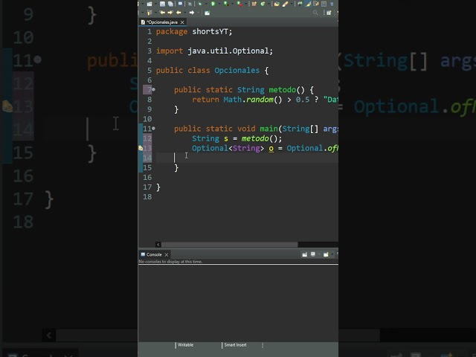Navigate Back with the yellow left arrow
The height and width of the screenshot is (357, 476).
click(x=178, y=13)
